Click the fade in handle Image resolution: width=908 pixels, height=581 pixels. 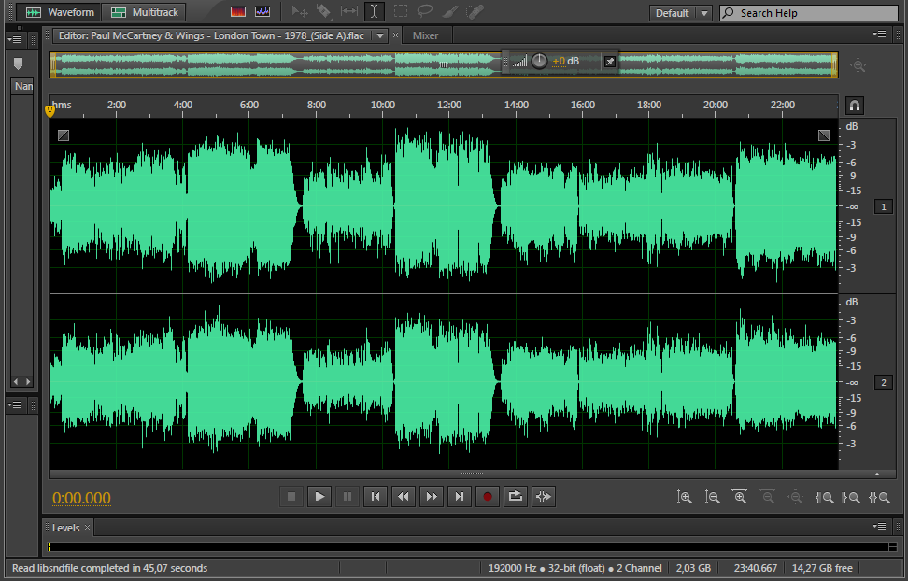click(x=64, y=135)
